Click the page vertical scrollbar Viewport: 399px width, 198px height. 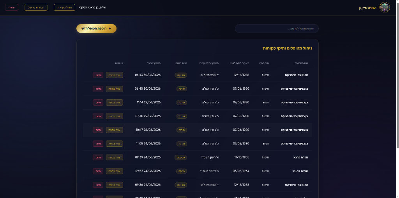(398, 75)
